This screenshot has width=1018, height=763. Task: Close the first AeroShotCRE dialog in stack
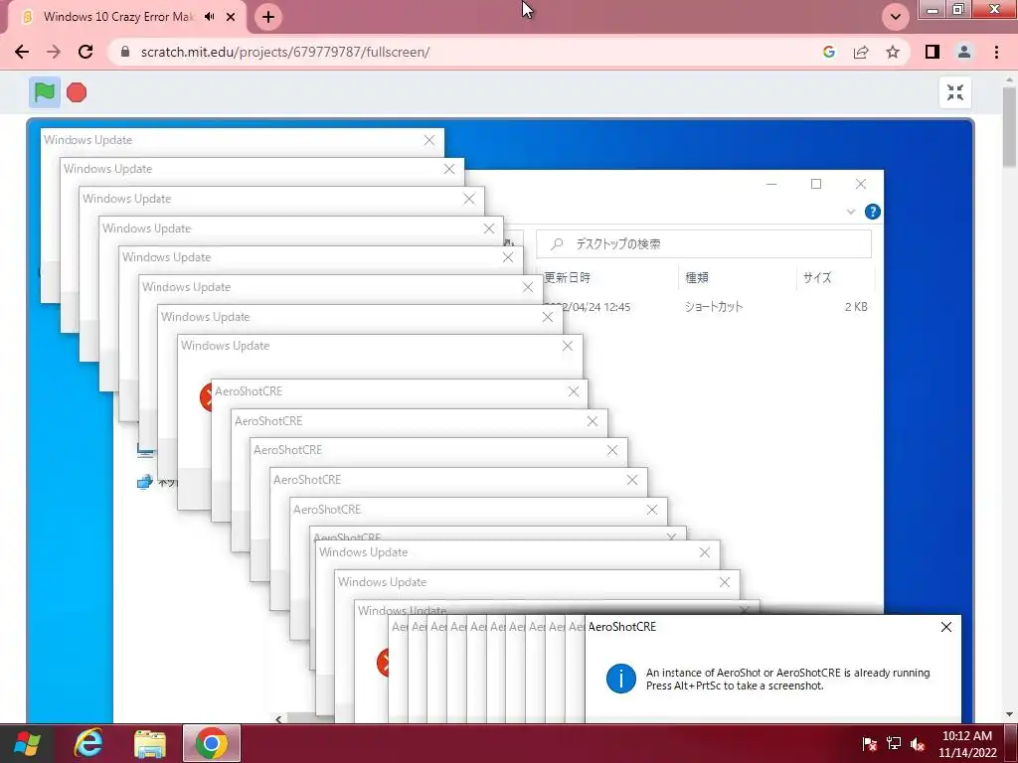pos(574,391)
